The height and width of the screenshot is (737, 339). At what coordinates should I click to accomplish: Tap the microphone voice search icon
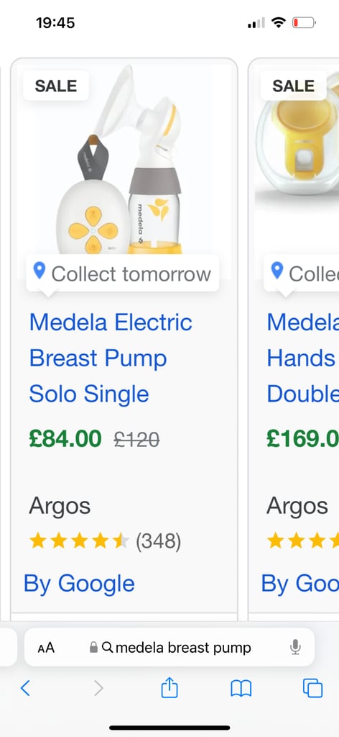tap(295, 648)
